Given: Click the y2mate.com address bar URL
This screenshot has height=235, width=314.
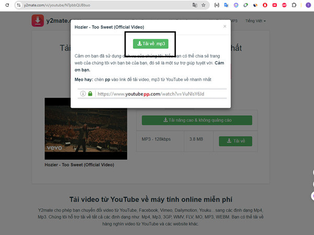Looking at the screenshot, I should coord(57,5).
